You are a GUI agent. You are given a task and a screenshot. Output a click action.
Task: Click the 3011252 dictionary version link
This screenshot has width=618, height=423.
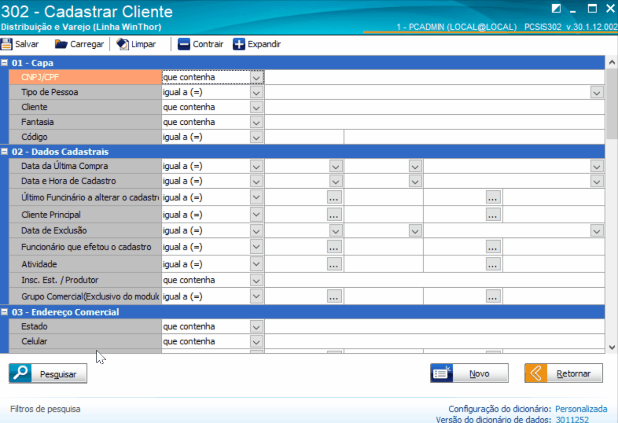tap(572, 419)
